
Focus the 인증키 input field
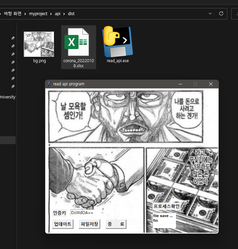coord(83,213)
